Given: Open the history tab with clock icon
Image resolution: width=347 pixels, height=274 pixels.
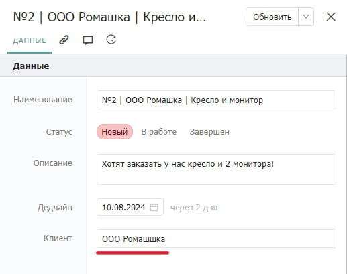Looking at the screenshot, I should 111,40.
